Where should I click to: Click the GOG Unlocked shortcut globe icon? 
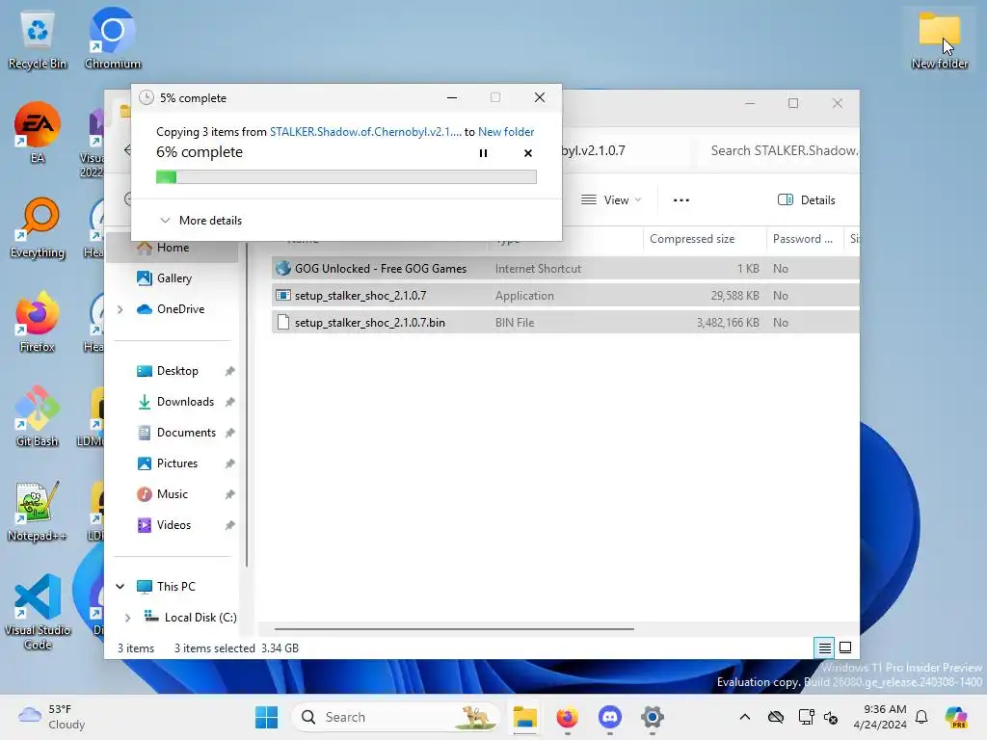(x=283, y=269)
